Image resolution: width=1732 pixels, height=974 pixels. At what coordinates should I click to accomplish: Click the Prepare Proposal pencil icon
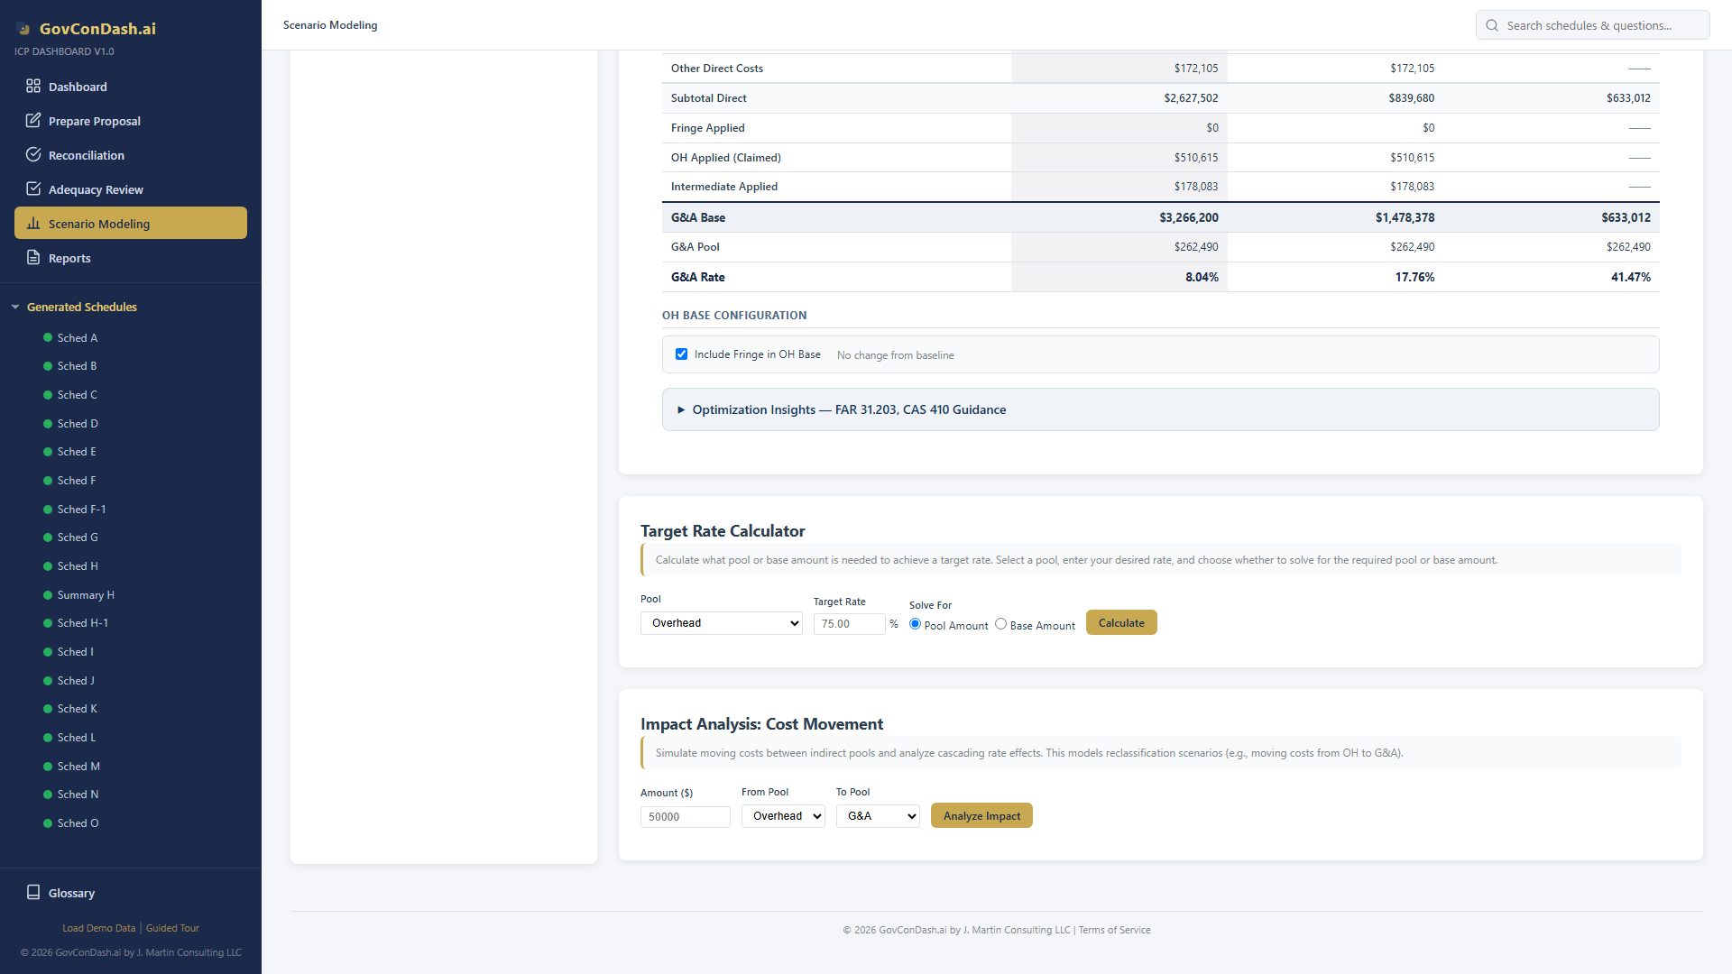pos(33,121)
